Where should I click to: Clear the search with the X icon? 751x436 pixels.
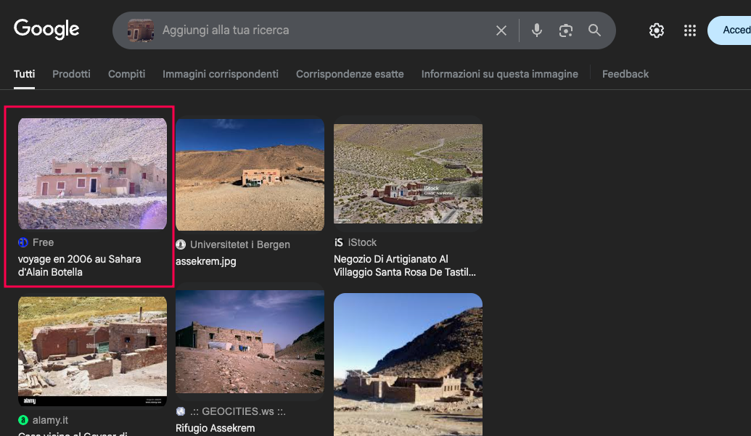pyautogui.click(x=501, y=30)
